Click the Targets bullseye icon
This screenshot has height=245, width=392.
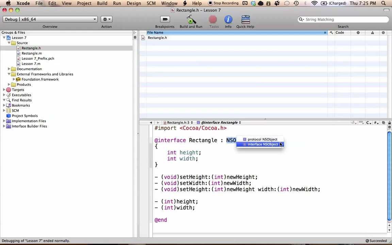9,90
